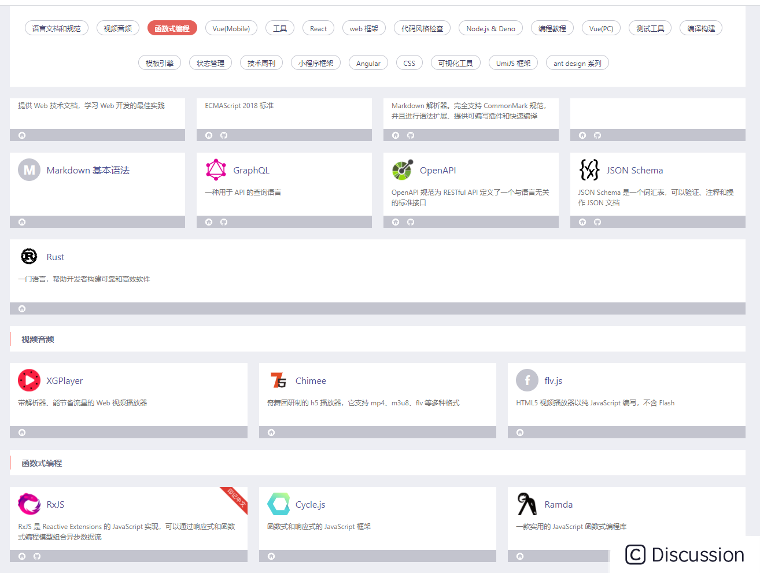Open ECMAScript 2018 标准 card's GitHub icon
This screenshot has width=760, height=573.
(x=224, y=135)
